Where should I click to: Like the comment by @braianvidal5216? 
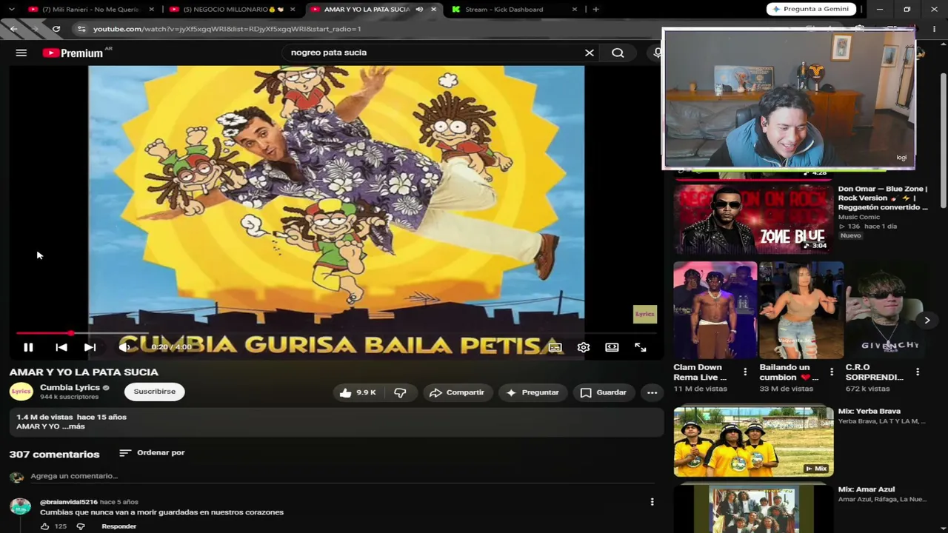[45, 526]
